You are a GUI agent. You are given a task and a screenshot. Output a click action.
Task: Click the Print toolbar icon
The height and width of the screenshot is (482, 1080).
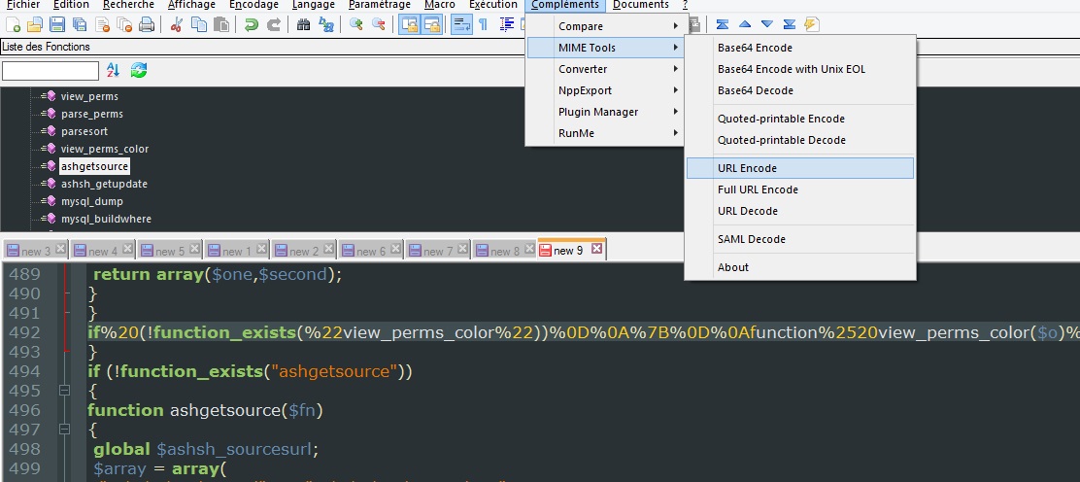(147, 25)
